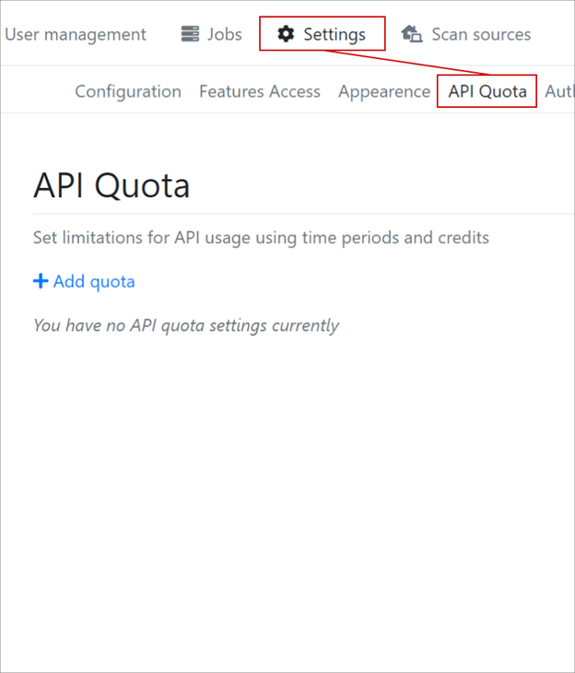Select the Appearence tab

click(384, 91)
